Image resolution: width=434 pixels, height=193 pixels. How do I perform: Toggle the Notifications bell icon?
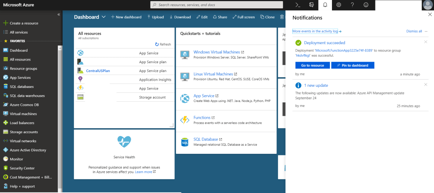pos(325,5)
